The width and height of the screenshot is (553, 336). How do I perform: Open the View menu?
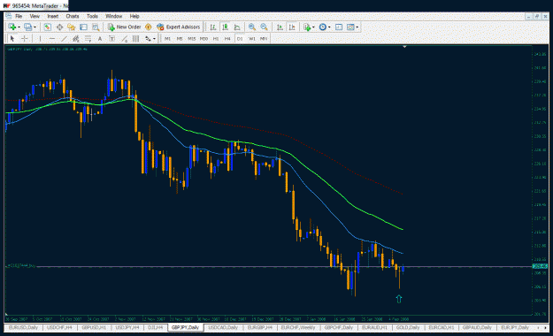click(x=35, y=16)
